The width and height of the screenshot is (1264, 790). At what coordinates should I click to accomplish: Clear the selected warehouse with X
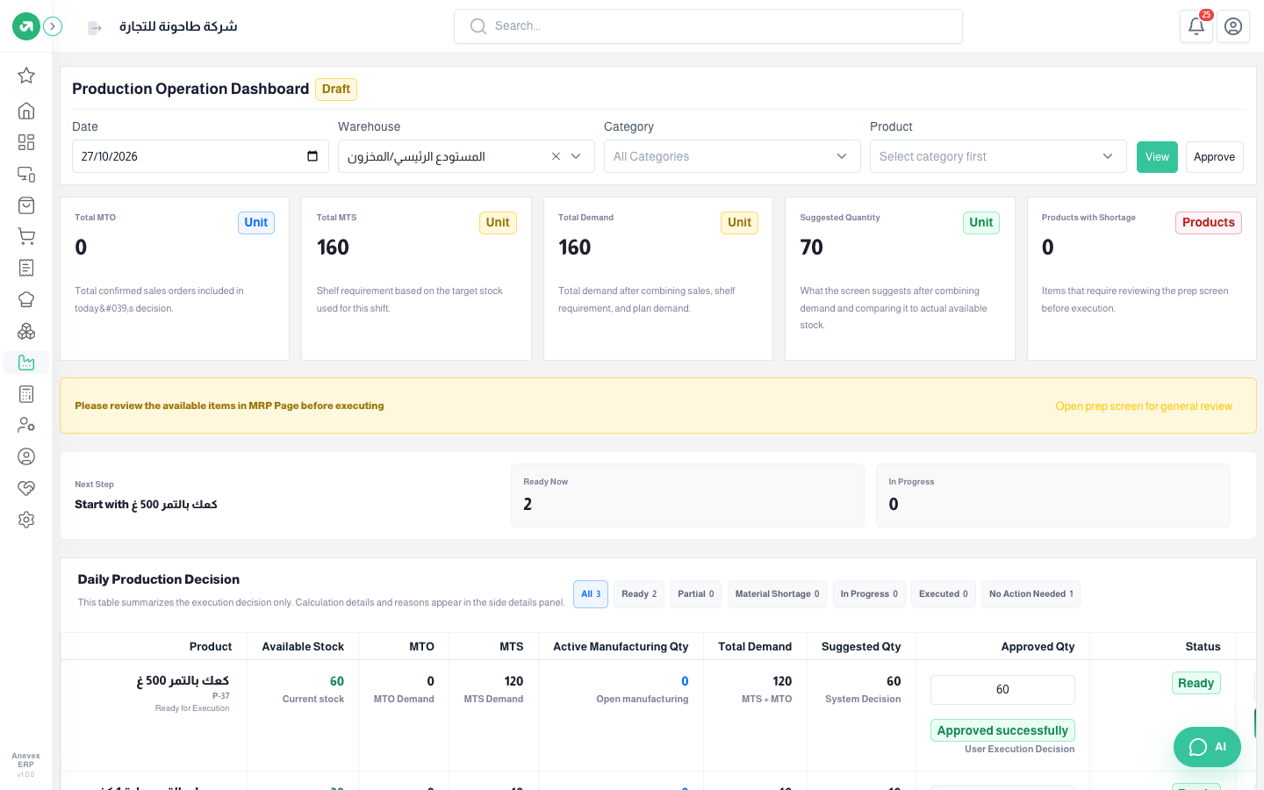(x=556, y=156)
